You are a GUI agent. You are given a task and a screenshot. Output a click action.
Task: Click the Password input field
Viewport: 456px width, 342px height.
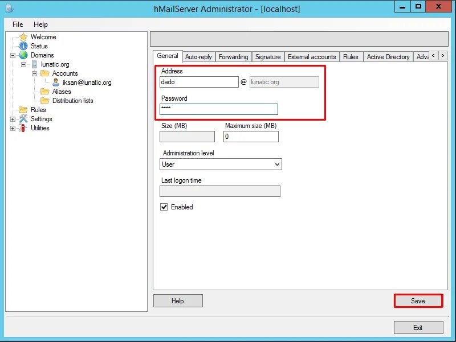click(219, 109)
